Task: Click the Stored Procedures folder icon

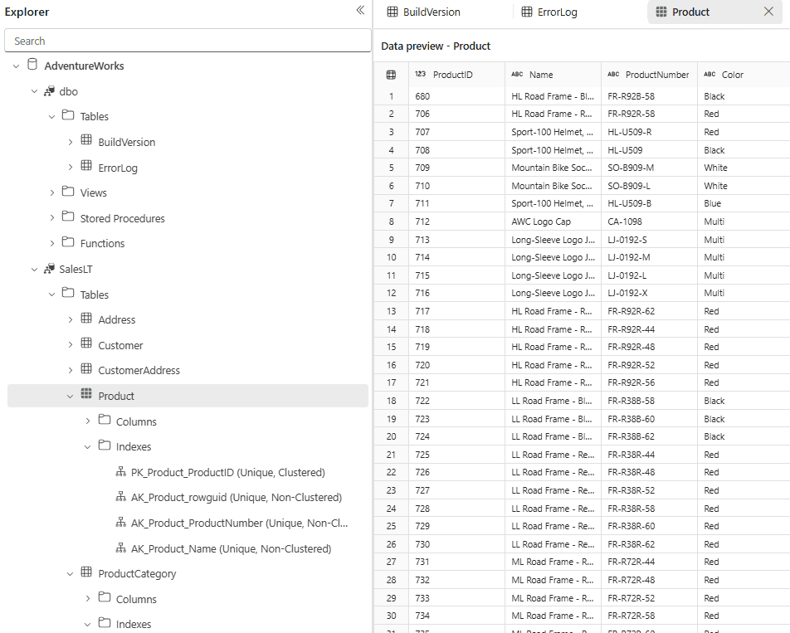Action: 68,217
